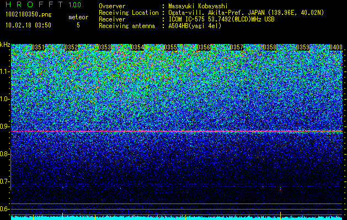Click the Receiving Location value text
347x220 pixels.
click(246, 13)
